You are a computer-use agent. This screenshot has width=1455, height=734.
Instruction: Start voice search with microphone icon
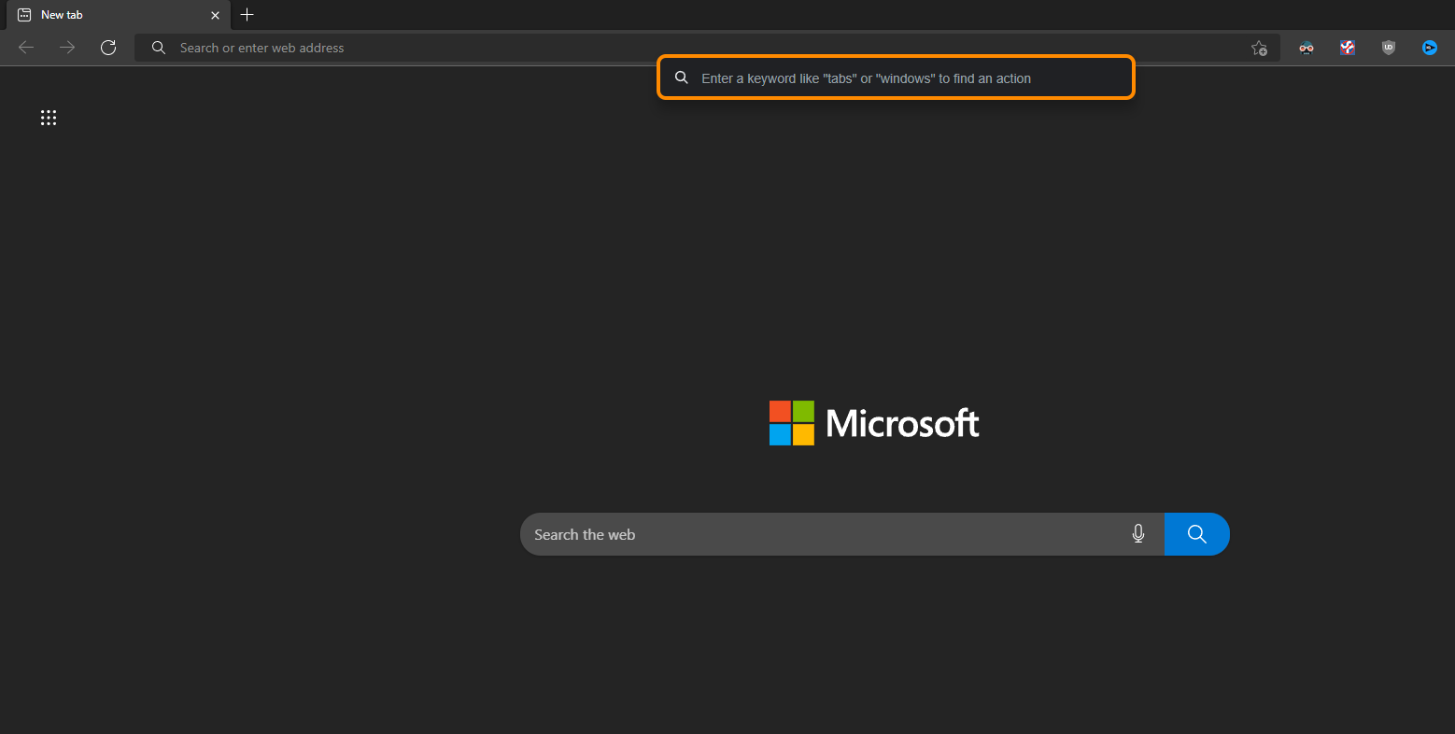[1138, 534]
